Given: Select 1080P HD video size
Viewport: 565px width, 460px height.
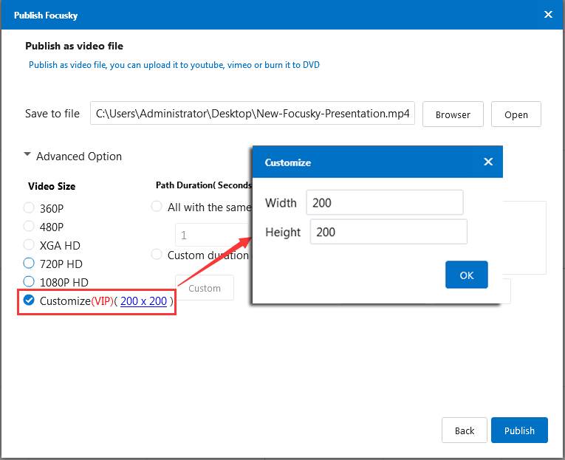Looking at the screenshot, I should (x=29, y=281).
